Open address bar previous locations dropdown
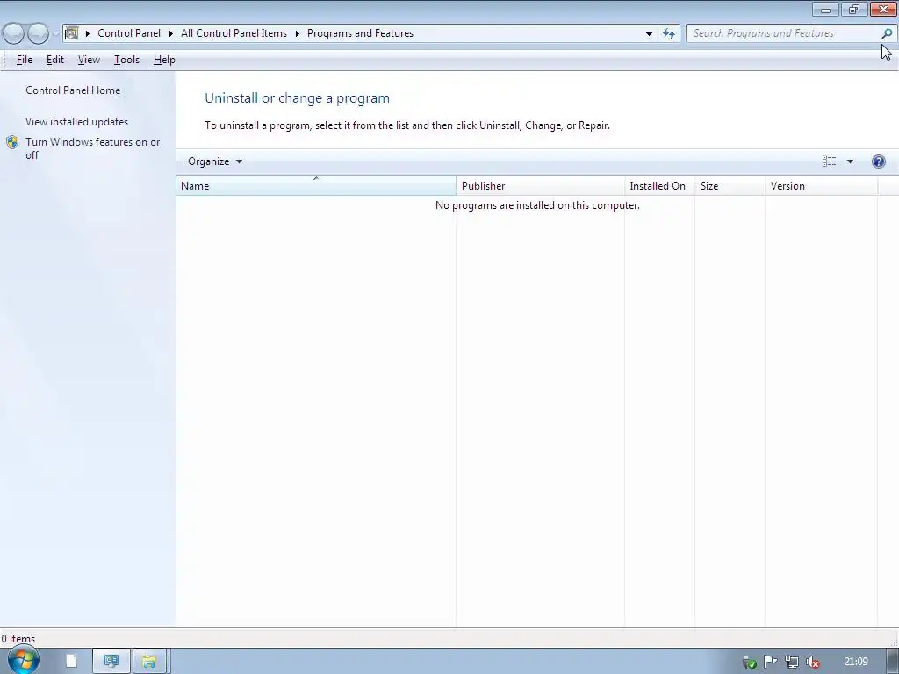The width and height of the screenshot is (899, 674). click(x=649, y=34)
